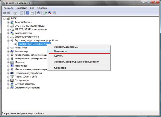Viewport: 161px width, 117px height.
Task: Select Свойства in the context menu
Action: (79, 68)
